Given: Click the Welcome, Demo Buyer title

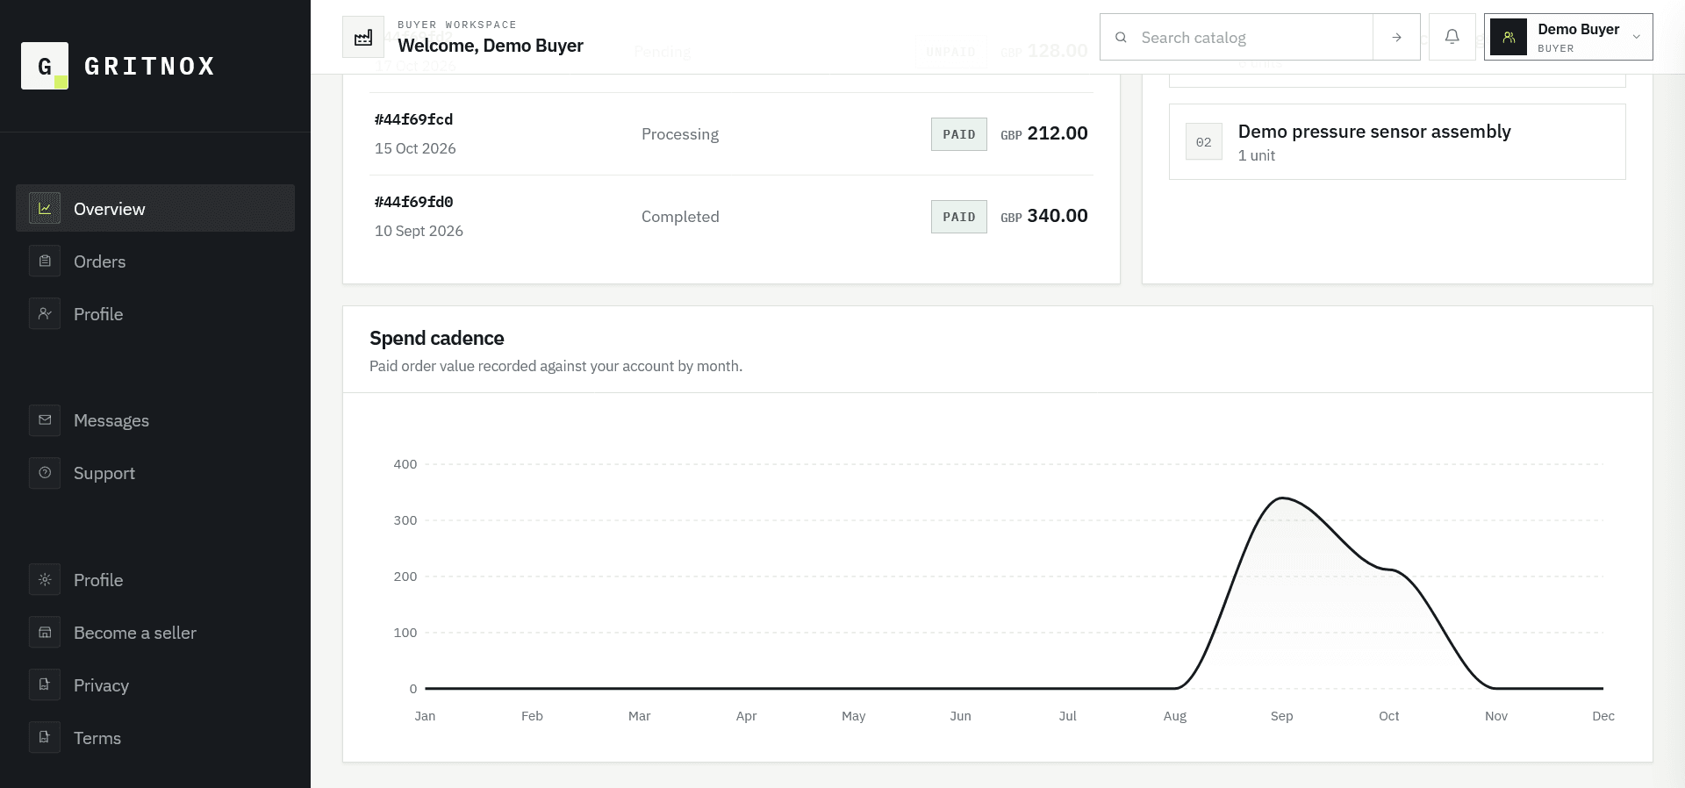Looking at the screenshot, I should (491, 46).
